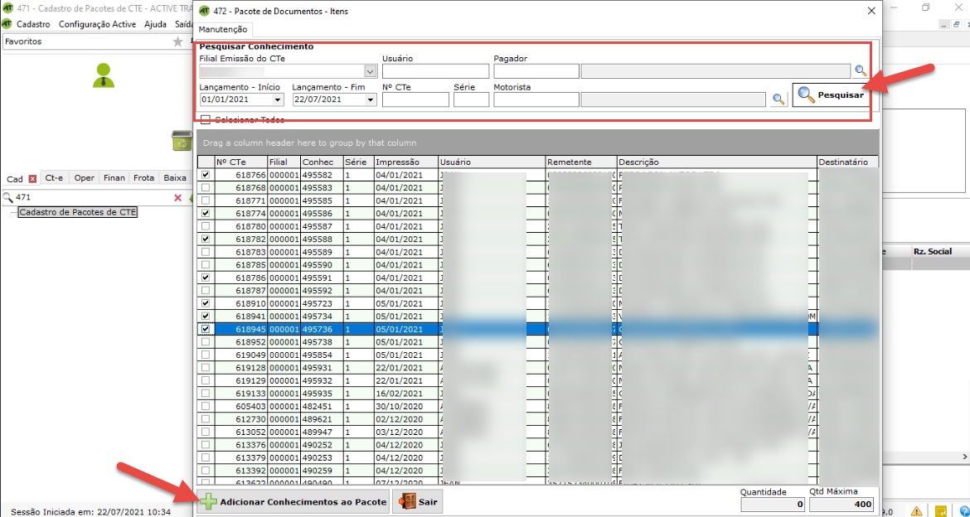Toggle the Selecionar Todos checkbox
970x517 pixels.
[x=205, y=120]
